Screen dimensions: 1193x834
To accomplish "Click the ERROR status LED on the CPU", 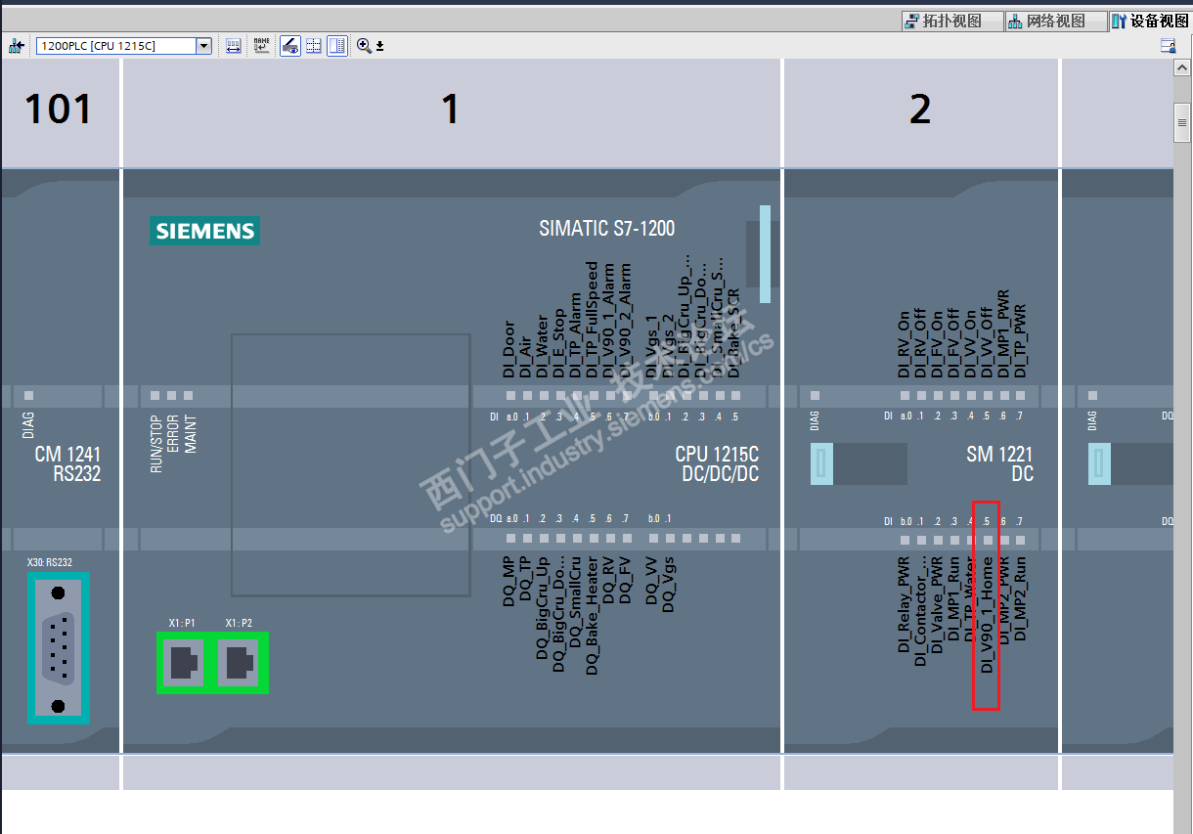I will click(x=172, y=395).
